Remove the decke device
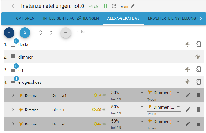 pyautogui.click(x=198, y=44)
